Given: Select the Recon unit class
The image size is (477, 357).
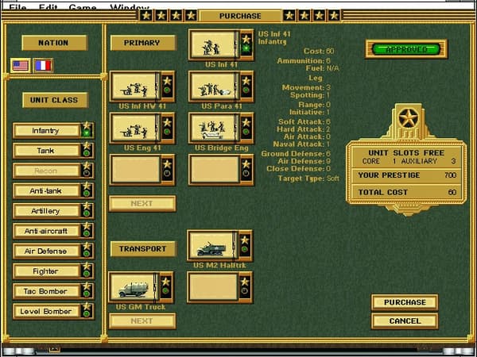Looking at the screenshot, I should (46, 171).
